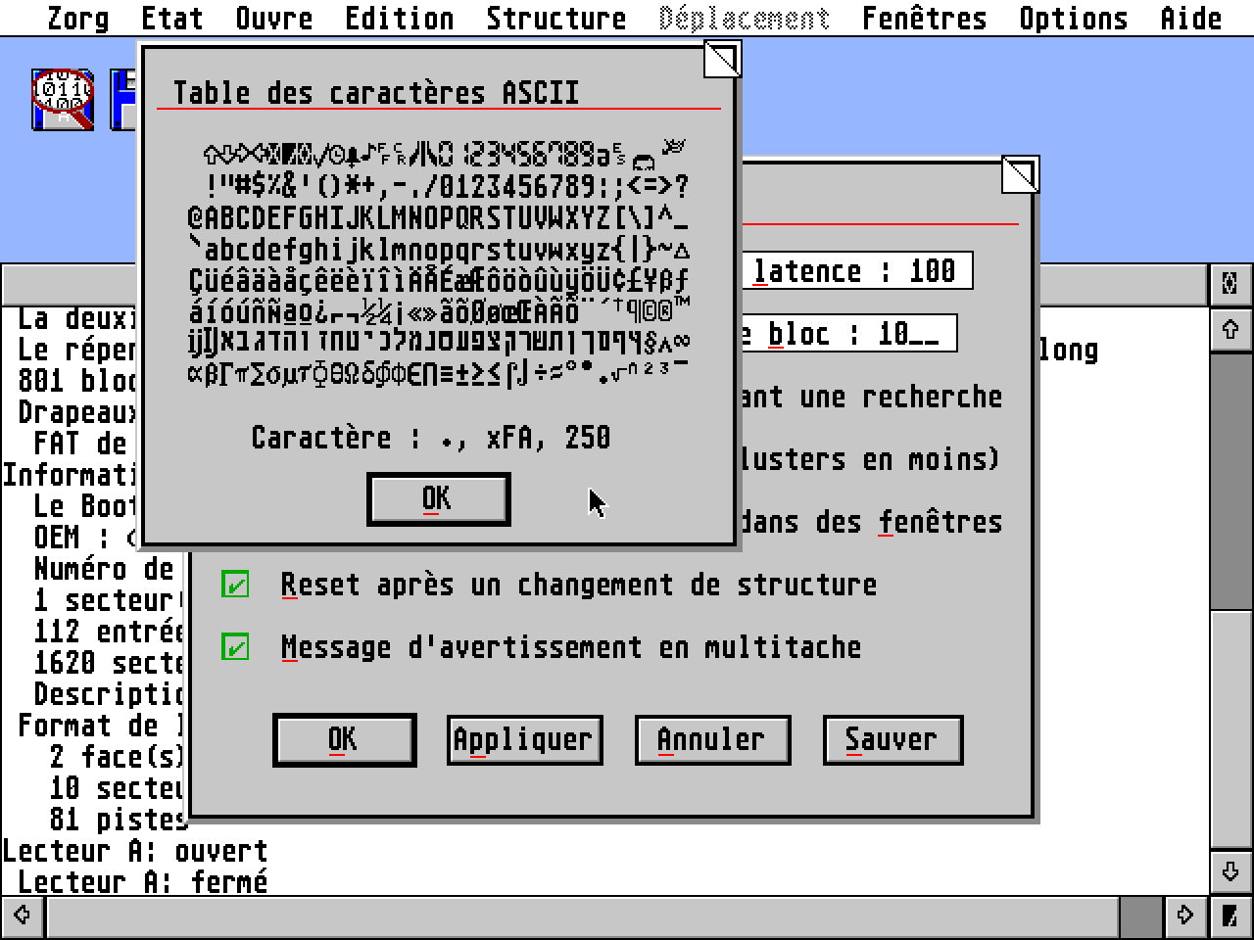Open the Options menu
The image size is (1254, 940).
pyautogui.click(x=1074, y=17)
